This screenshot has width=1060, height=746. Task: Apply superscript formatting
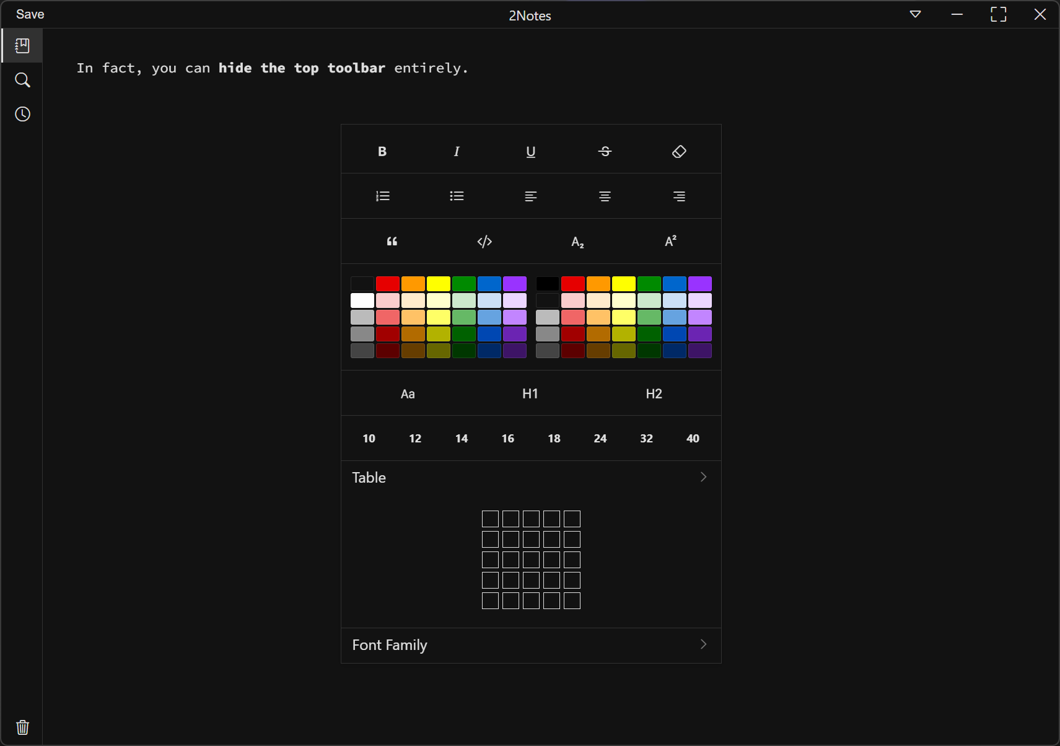point(670,241)
